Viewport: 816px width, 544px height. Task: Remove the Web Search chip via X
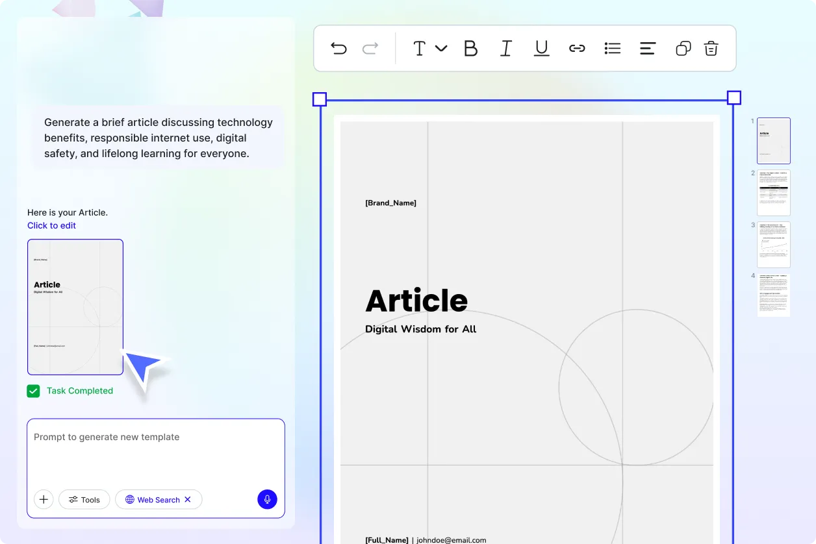[188, 499]
